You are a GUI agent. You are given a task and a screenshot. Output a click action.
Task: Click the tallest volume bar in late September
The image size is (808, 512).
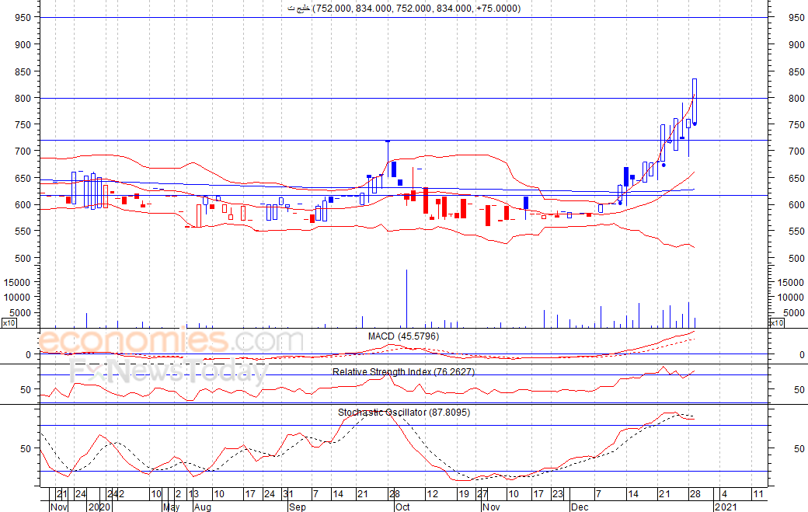pyautogui.click(x=406, y=299)
